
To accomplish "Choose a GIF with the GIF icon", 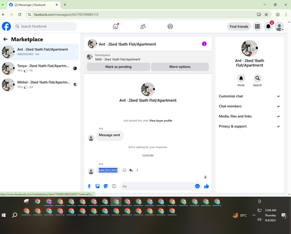I will tap(114, 186).
